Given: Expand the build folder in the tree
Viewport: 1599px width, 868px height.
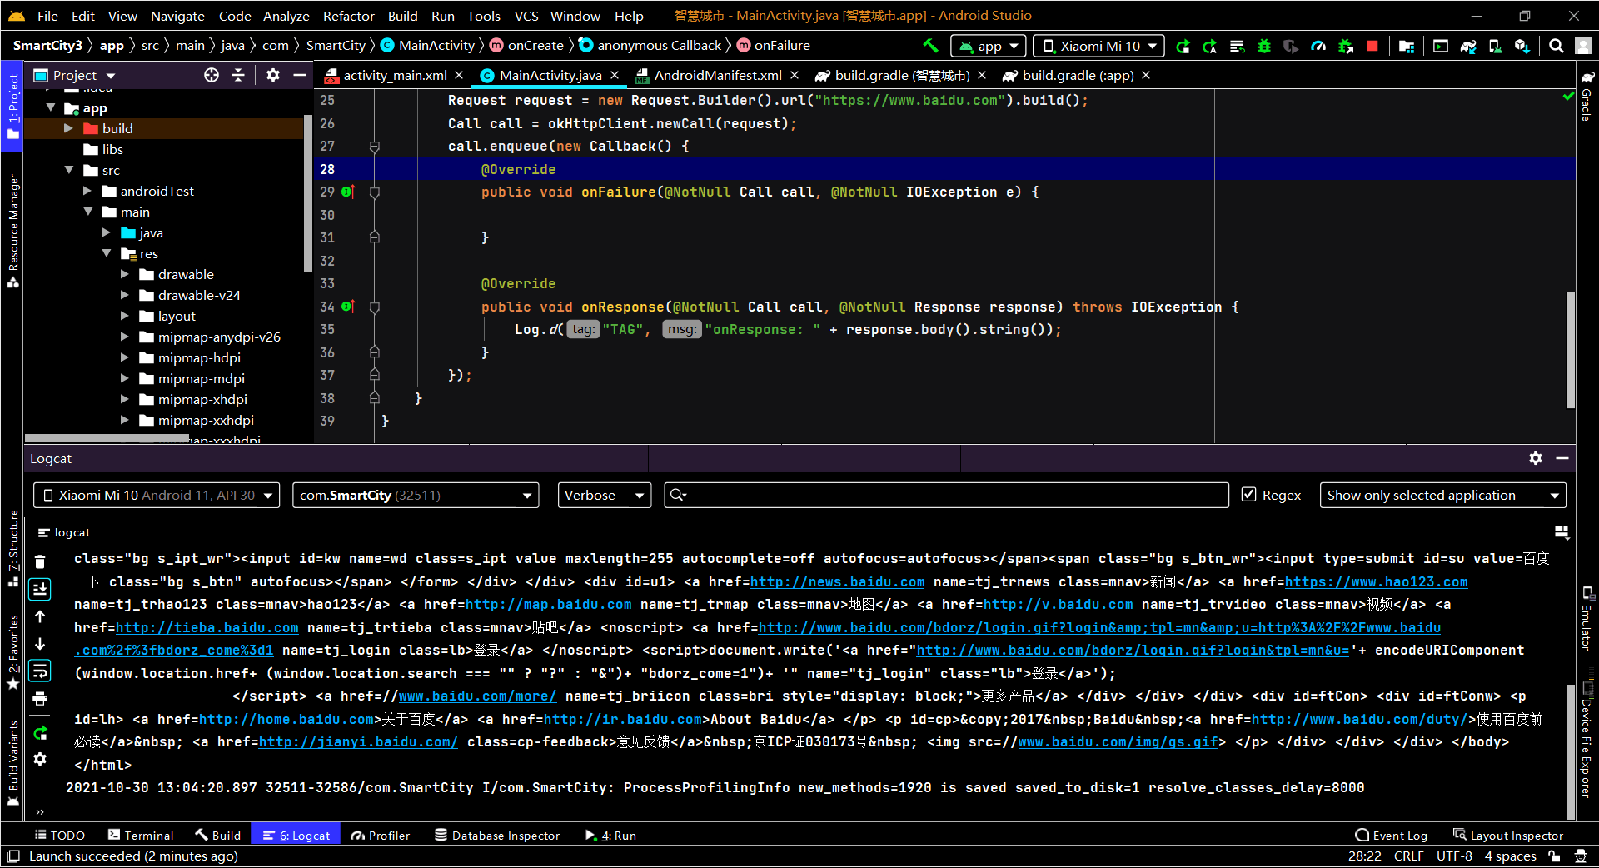Looking at the screenshot, I should point(68,128).
